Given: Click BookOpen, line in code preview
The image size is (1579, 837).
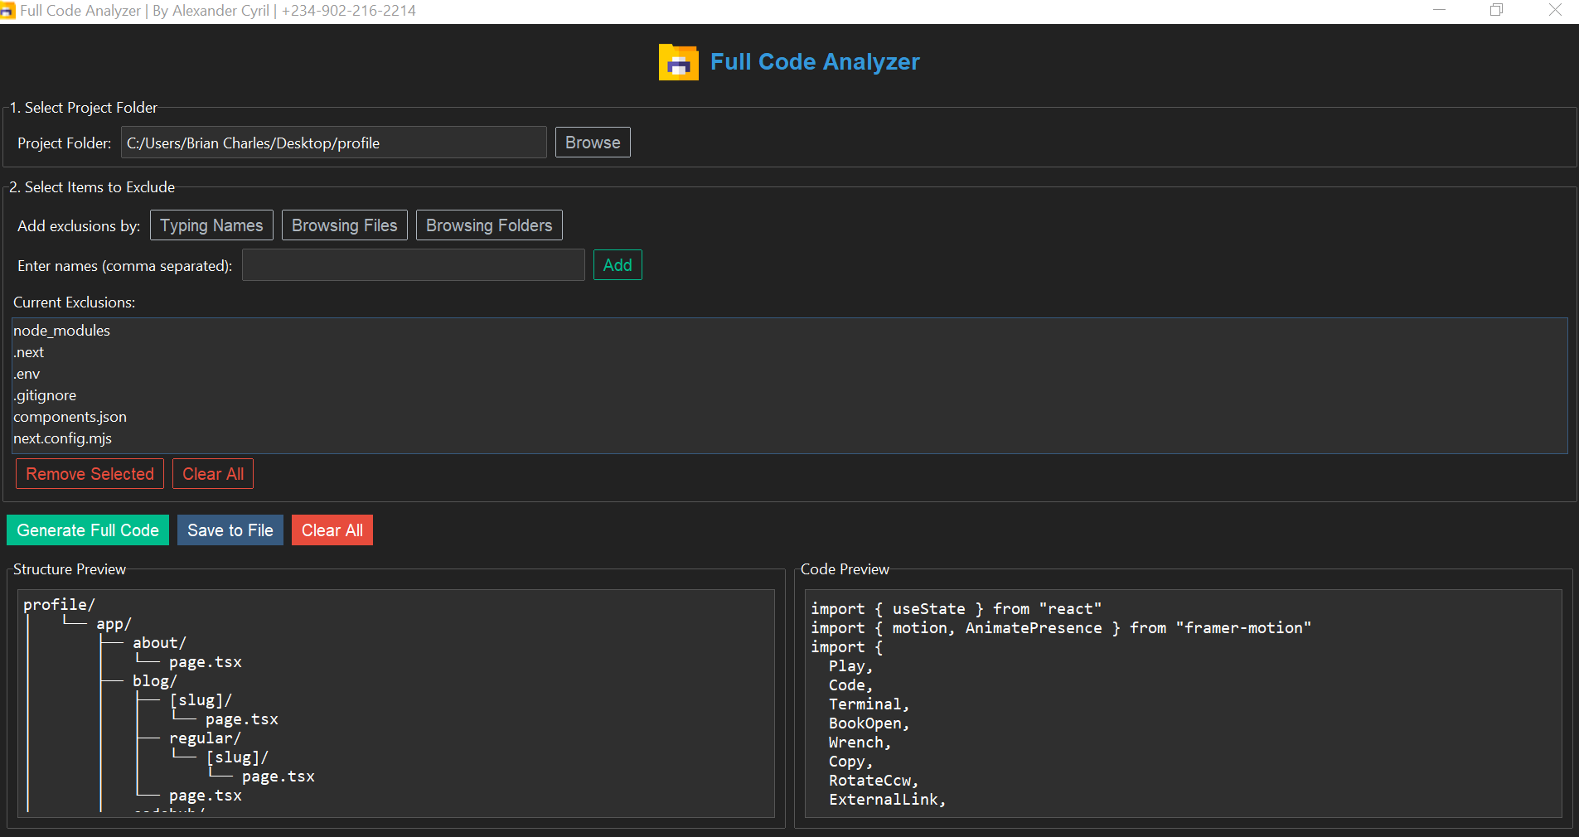Looking at the screenshot, I should coord(869,723).
